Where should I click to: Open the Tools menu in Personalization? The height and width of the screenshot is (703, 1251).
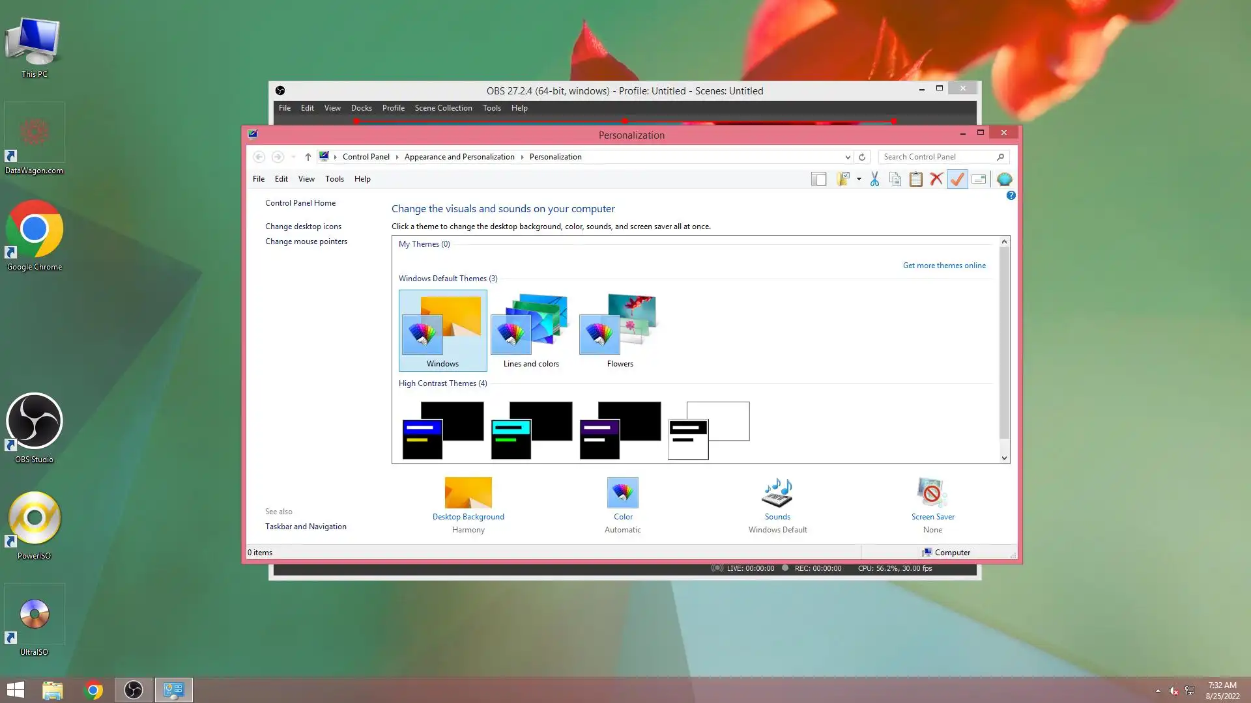(334, 179)
